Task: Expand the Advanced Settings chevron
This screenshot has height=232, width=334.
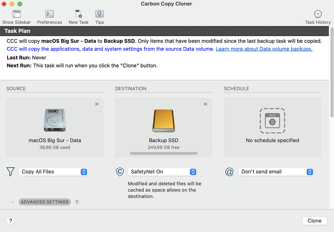Action: tap(13, 202)
